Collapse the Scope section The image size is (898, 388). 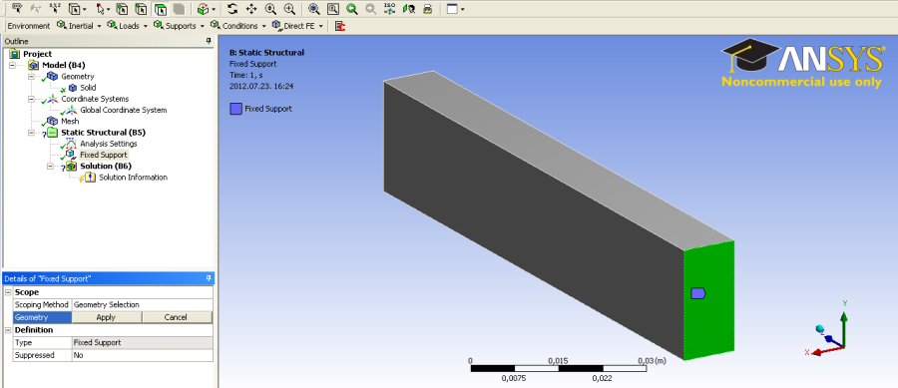[x=7, y=292]
